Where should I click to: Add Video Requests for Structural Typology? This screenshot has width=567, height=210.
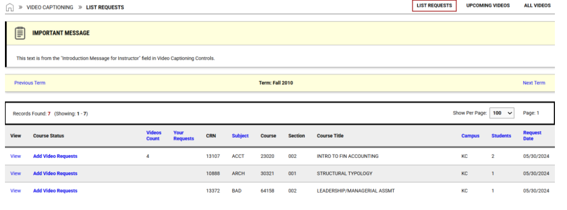tap(56, 174)
